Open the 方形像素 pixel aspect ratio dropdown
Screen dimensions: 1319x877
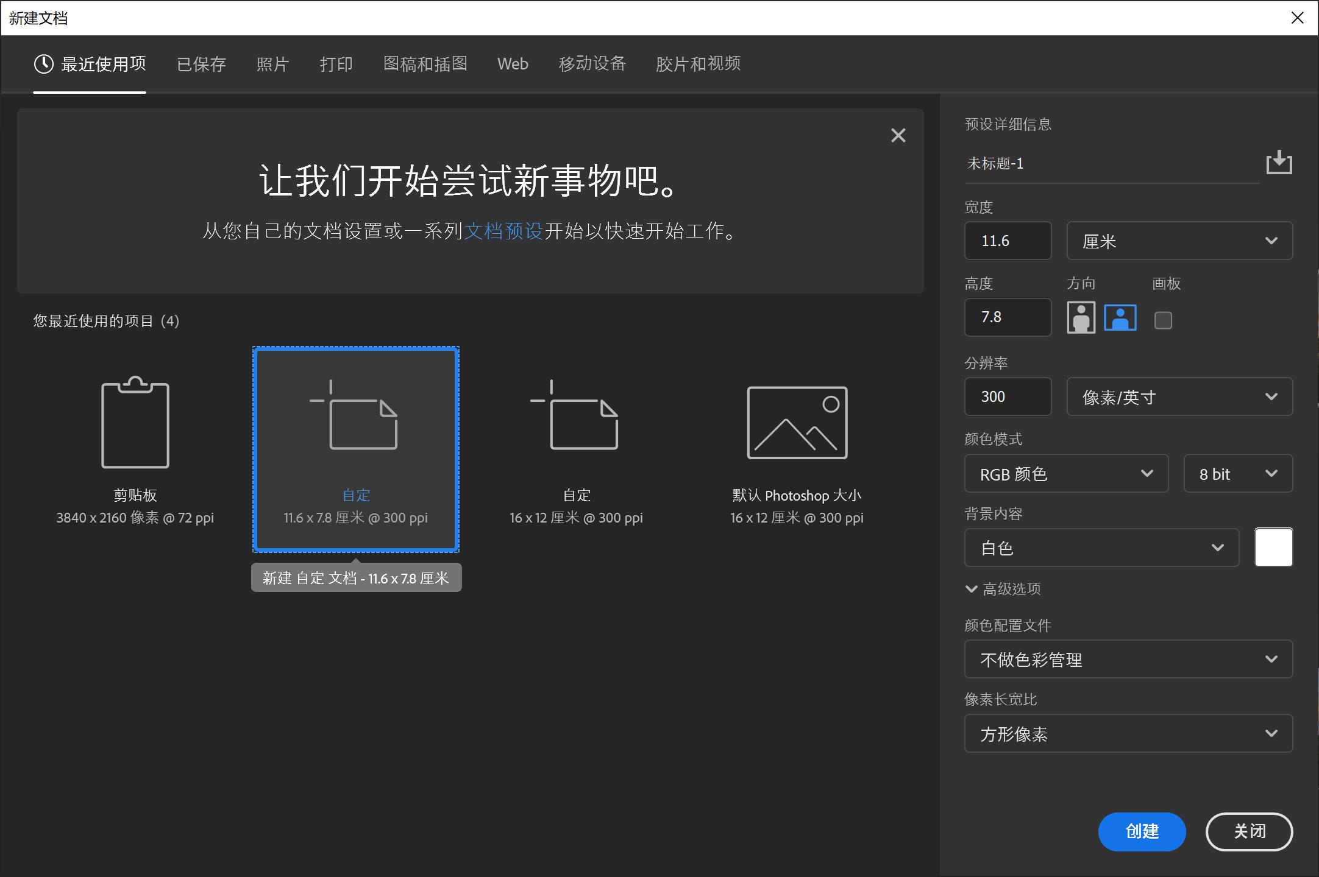pyautogui.click(x=1128, y=733)
